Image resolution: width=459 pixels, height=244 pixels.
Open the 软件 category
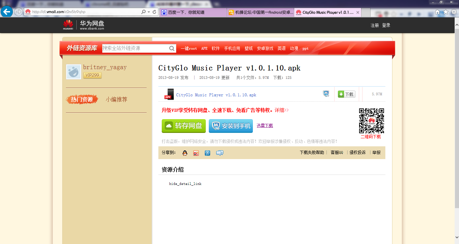pos(216,49)
